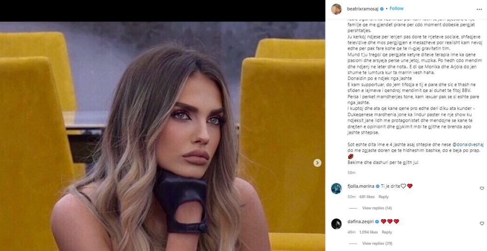Open dafina.zeqiri username link
This screenshot has height=251, width=487.
pos(360,221)
